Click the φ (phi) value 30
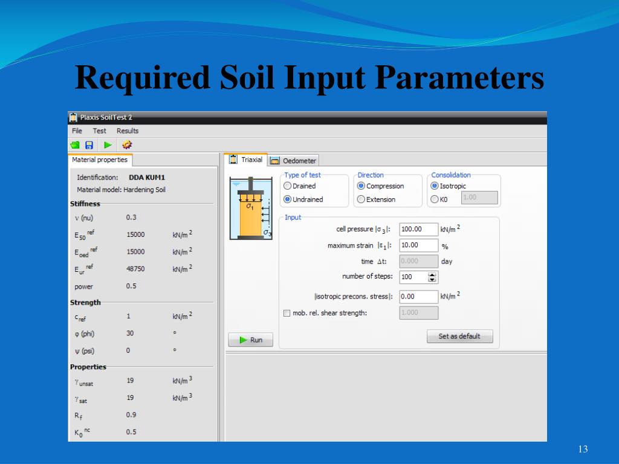 [x=130, y=333]
